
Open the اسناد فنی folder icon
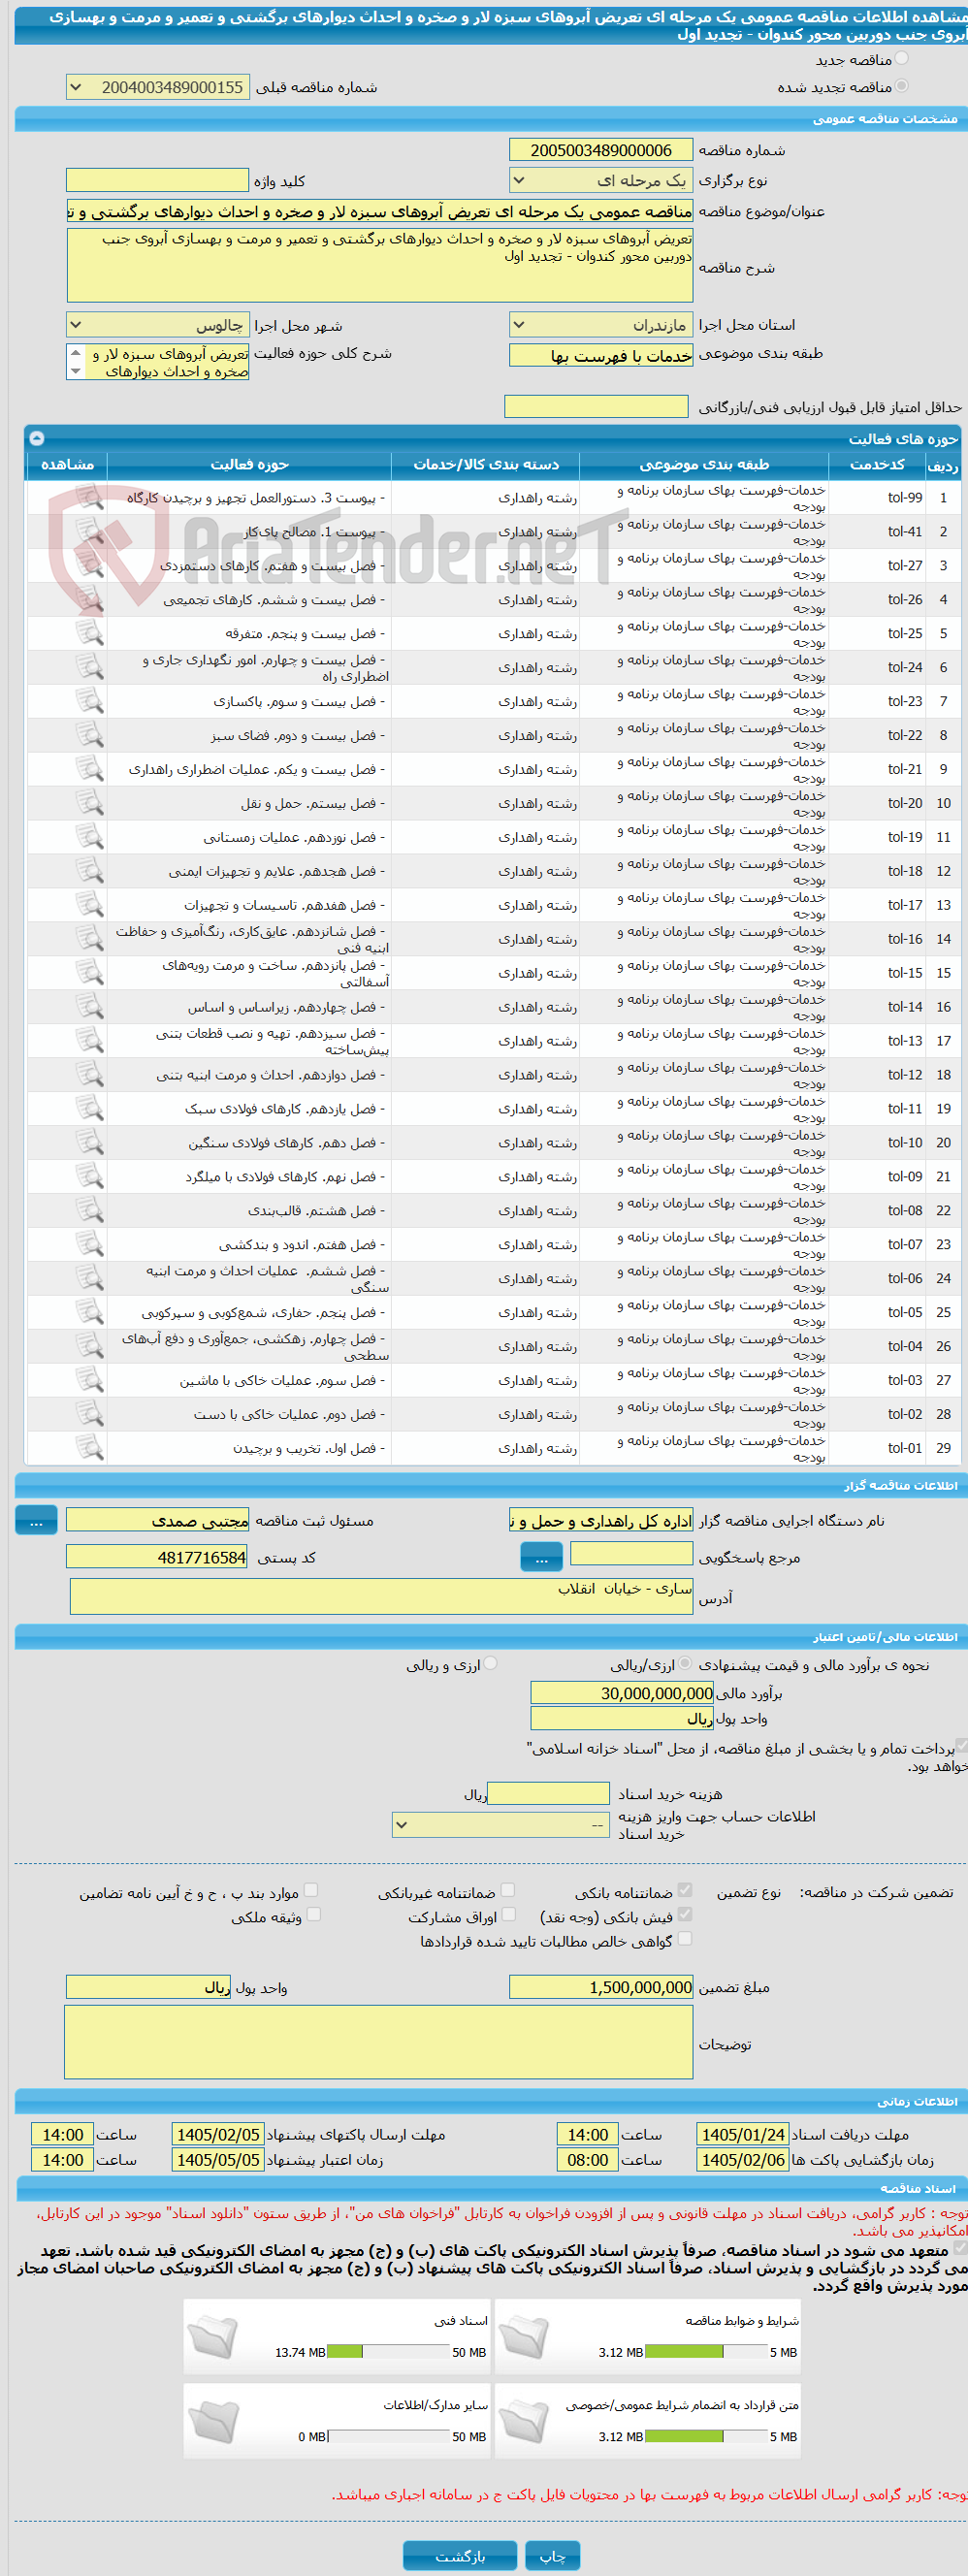(212, 2336)
